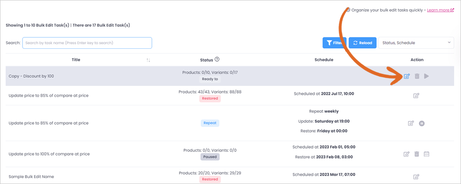Click the Filter button
This screenshot has width=461, height=184.
[334, 43]
